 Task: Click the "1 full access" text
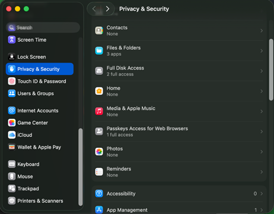[120, 135]
